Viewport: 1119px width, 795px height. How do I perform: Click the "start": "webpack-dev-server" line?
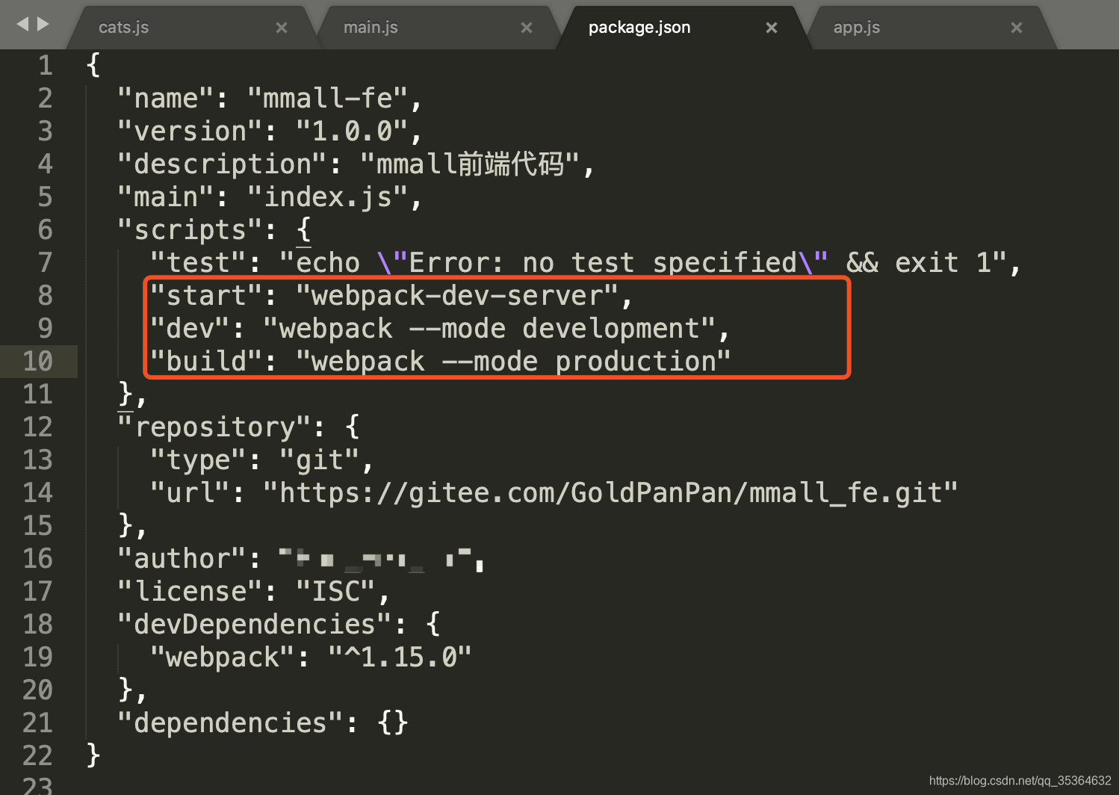pyautogui.click(x=391, y=295)
